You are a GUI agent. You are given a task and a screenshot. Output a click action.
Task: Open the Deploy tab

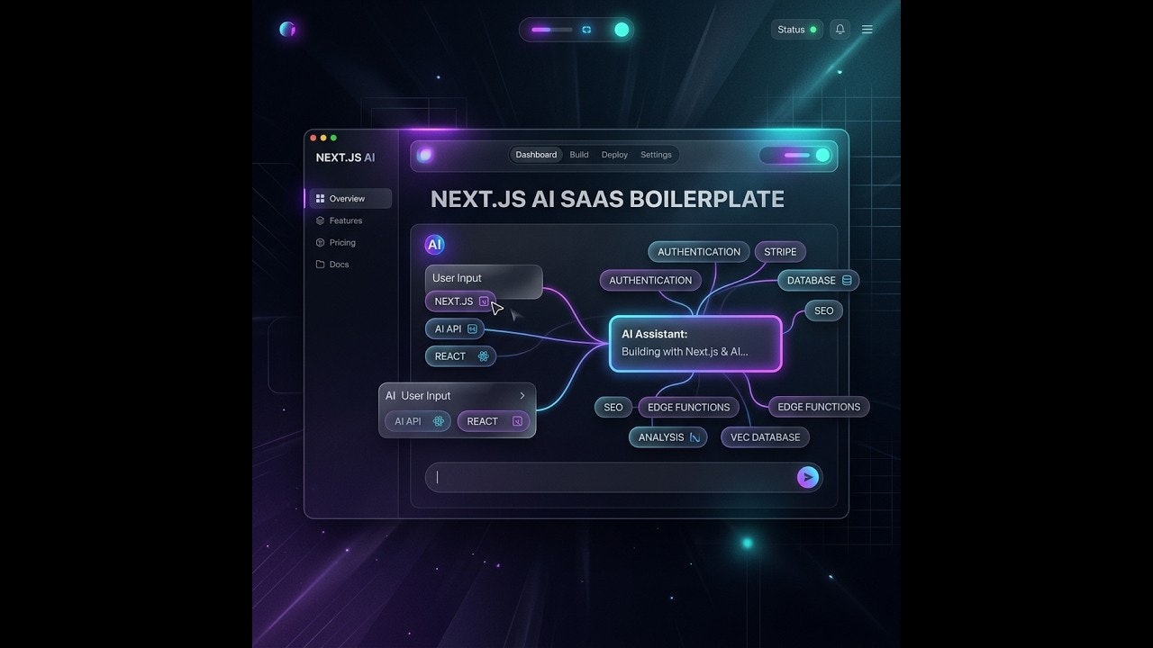[614, 155]
